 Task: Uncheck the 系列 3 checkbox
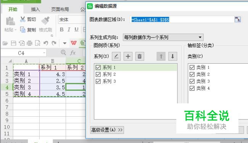[98, 81]
